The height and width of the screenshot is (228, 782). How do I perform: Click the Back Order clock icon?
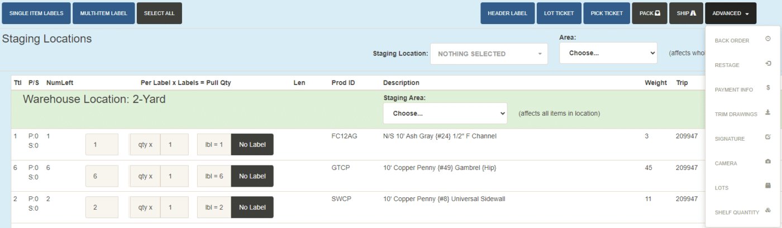(768, 39)
